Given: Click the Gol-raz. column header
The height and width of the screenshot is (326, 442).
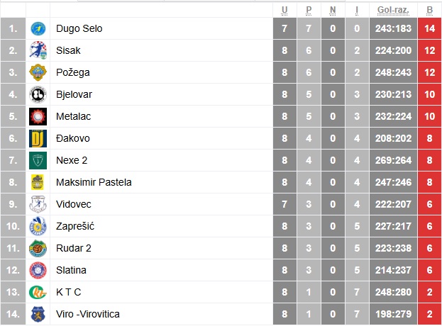Looking at the screenshot, I should (393, 11).
